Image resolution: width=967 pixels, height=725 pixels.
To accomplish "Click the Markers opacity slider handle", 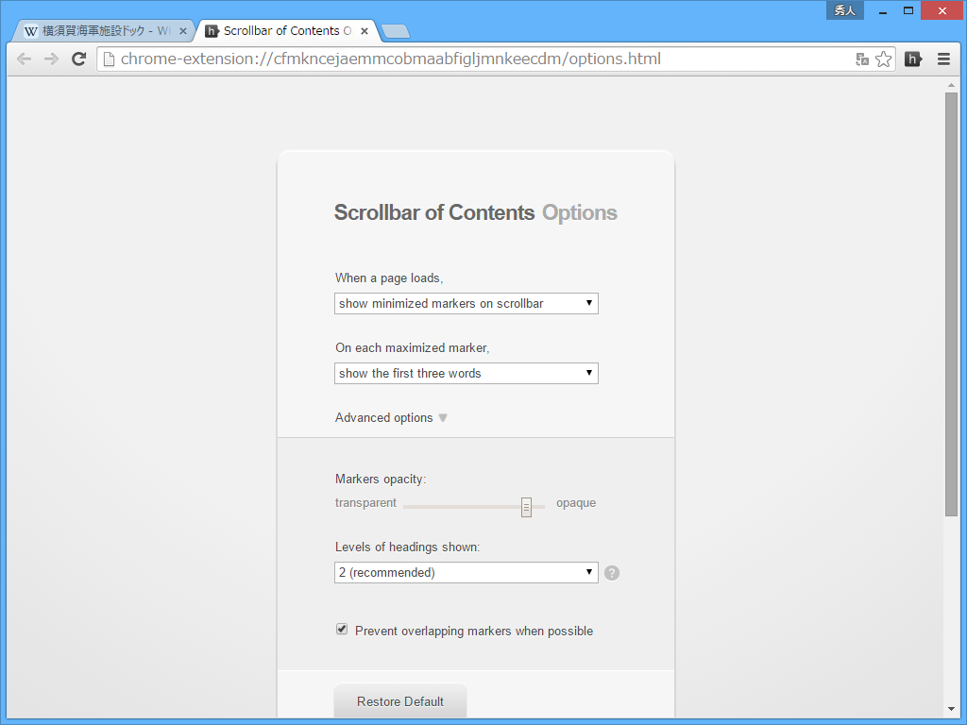I will click(x=526, y=507).
